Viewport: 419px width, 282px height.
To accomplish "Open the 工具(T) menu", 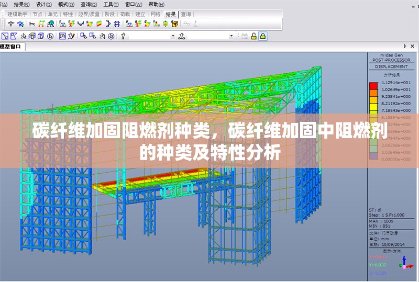I will [111, 5].
